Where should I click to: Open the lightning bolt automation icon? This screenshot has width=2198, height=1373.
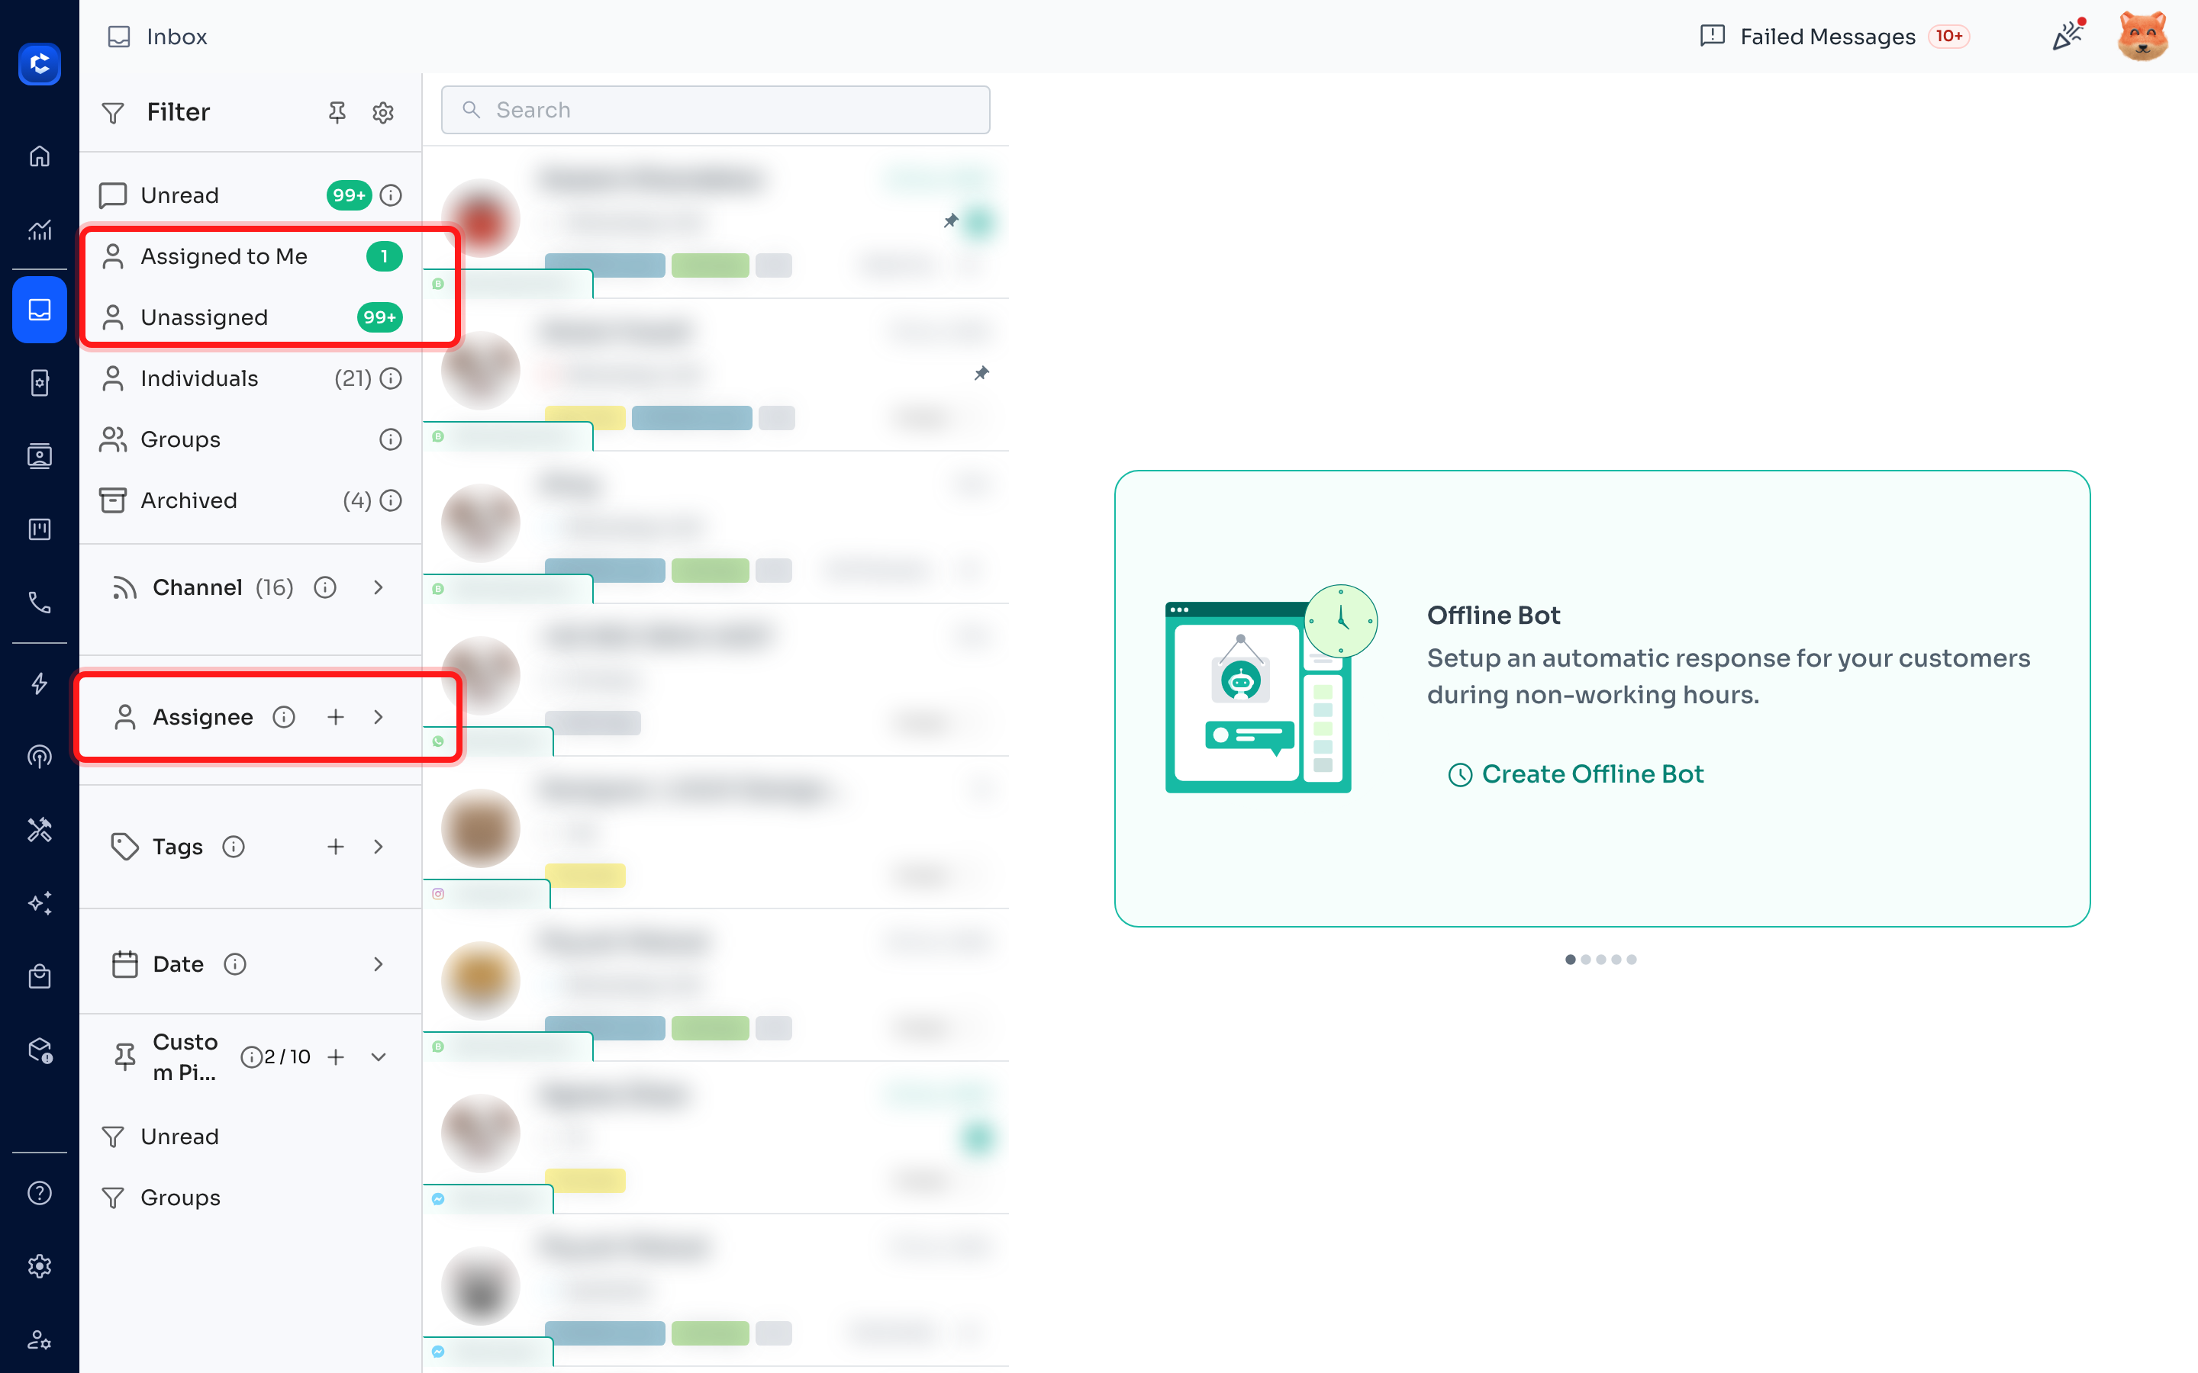tap(39, 683)
